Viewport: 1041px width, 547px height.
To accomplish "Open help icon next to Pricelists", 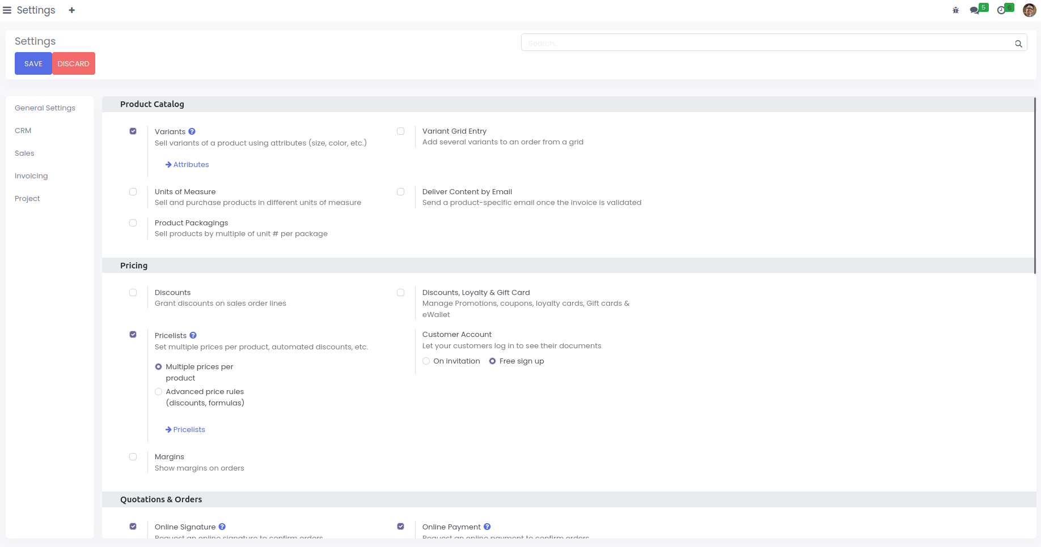I will (193, 335).
